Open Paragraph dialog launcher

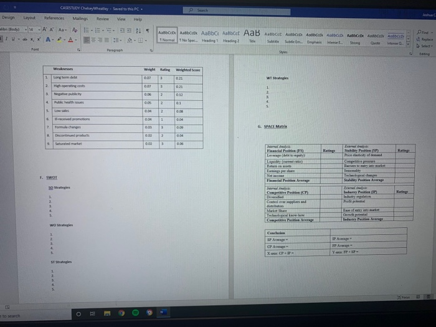(x=151, y=50)
